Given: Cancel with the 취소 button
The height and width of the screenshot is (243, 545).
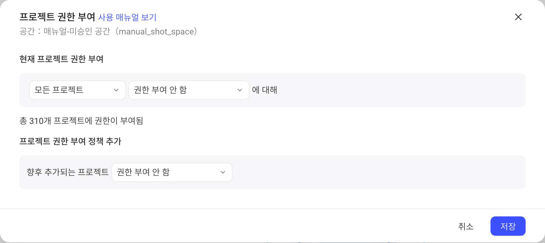Looking at the screenshot, I should tap(466, 226).
